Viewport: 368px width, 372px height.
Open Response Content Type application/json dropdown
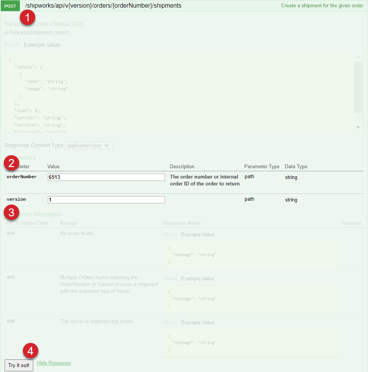(x=89, y=146)
